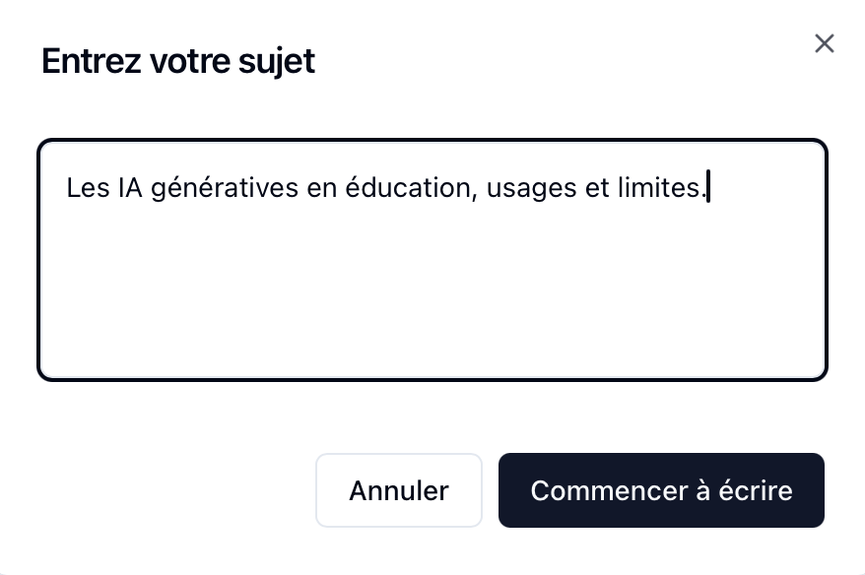
Task: Click the word "Les" at the text start
Action: 87,188
